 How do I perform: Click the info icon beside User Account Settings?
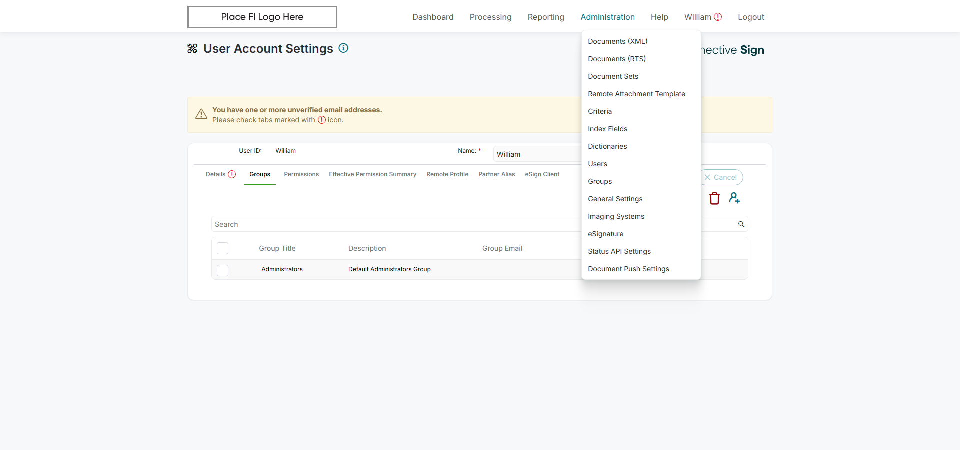click(x=343, y=48)
